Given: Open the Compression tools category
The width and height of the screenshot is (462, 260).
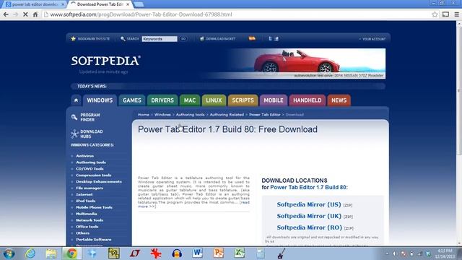Looking at the screenshot, I should pos(93,175).
